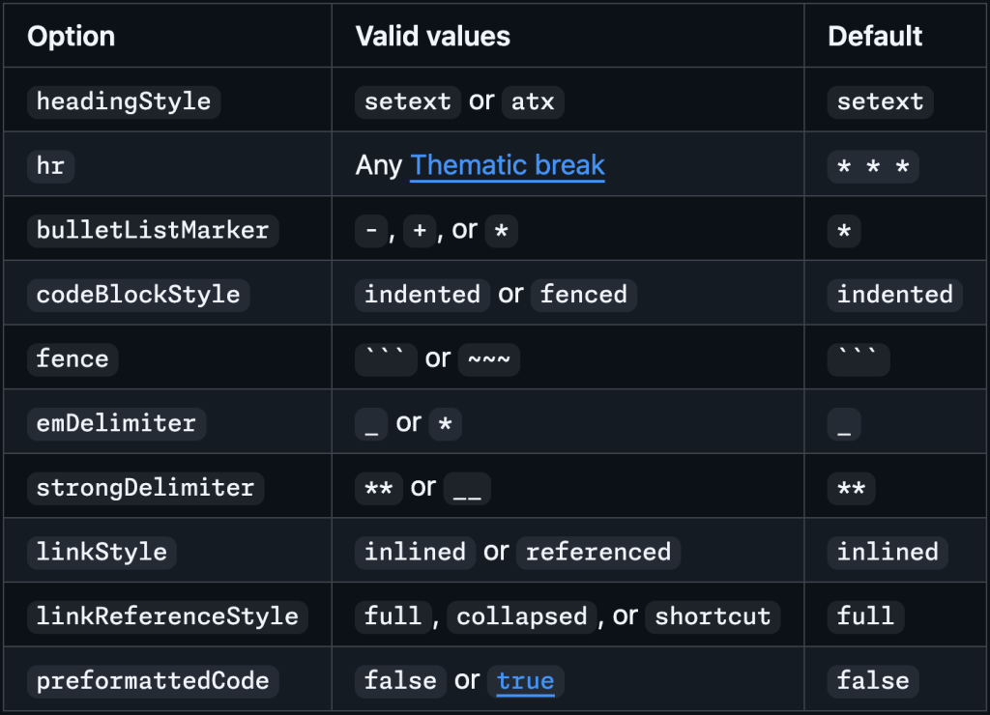Image resolution: width=990 pixels, height=715 pixels.
Task: Click the atx value code chip
Action: pyautogui.click(x=533, y=101)
